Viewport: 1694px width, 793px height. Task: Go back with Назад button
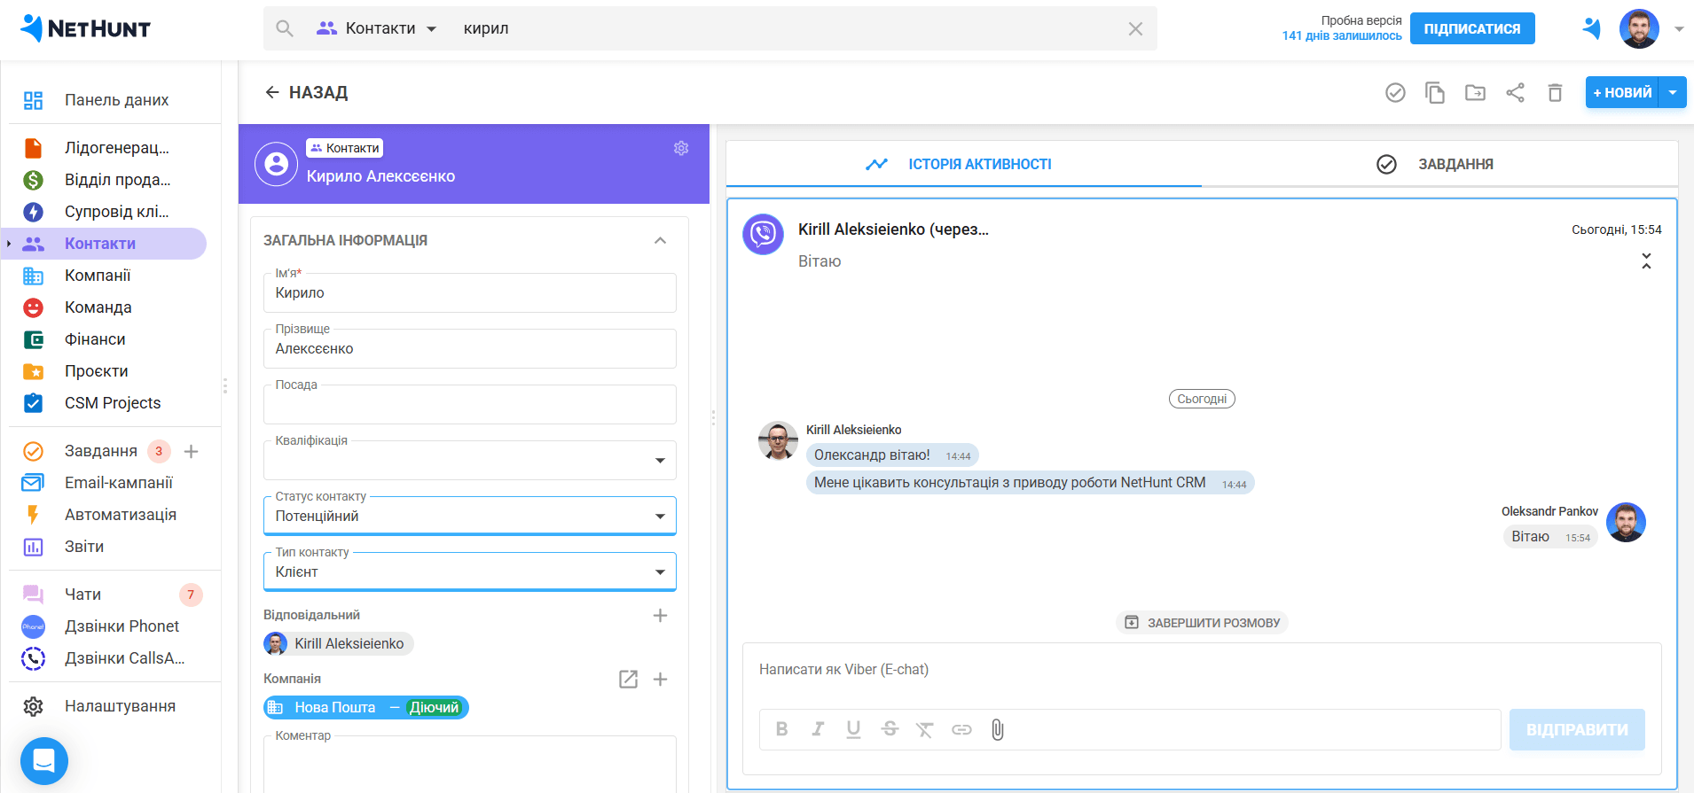(x=306, y=92)
